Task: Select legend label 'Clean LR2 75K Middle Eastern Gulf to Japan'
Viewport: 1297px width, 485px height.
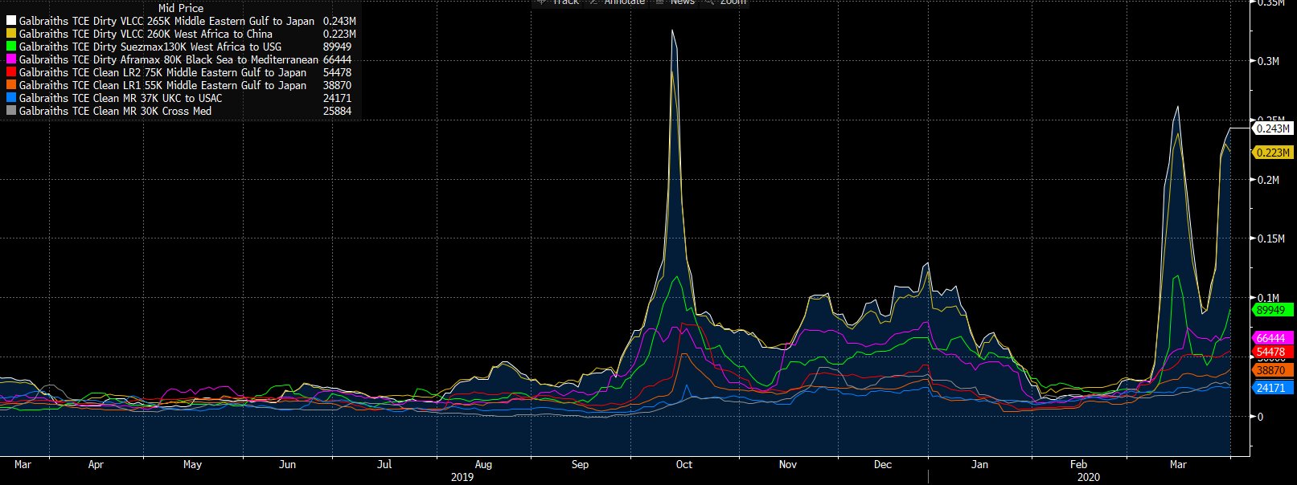Action: click(x=199, y=73)
